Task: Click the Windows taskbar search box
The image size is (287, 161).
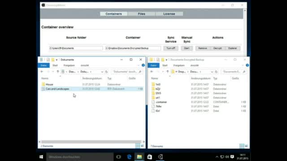Action: 80,157
